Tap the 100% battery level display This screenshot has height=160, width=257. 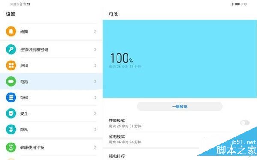[x=121, y=58]
